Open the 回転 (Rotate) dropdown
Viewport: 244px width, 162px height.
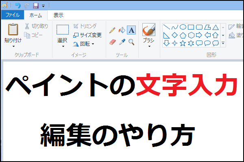(x=93, y=44)
